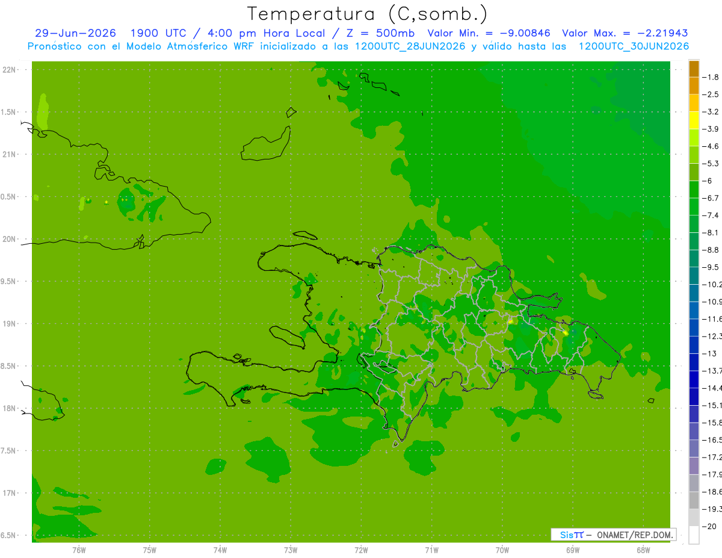
Task: Click the '-13' colorbar value
Action: pyautogui.click(x=709, y=353)
